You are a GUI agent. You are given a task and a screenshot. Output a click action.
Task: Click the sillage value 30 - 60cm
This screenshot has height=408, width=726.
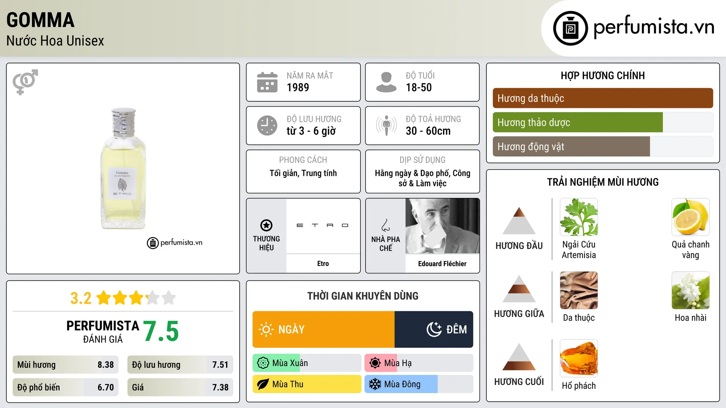(428, 131)
